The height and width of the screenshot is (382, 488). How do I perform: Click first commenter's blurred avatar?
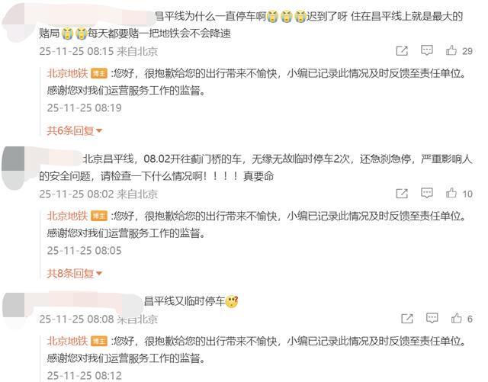click(x=14, y=22)
